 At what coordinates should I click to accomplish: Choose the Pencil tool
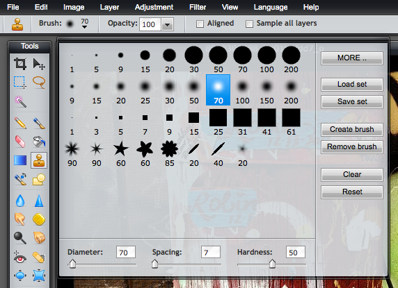tap(20, 124)
